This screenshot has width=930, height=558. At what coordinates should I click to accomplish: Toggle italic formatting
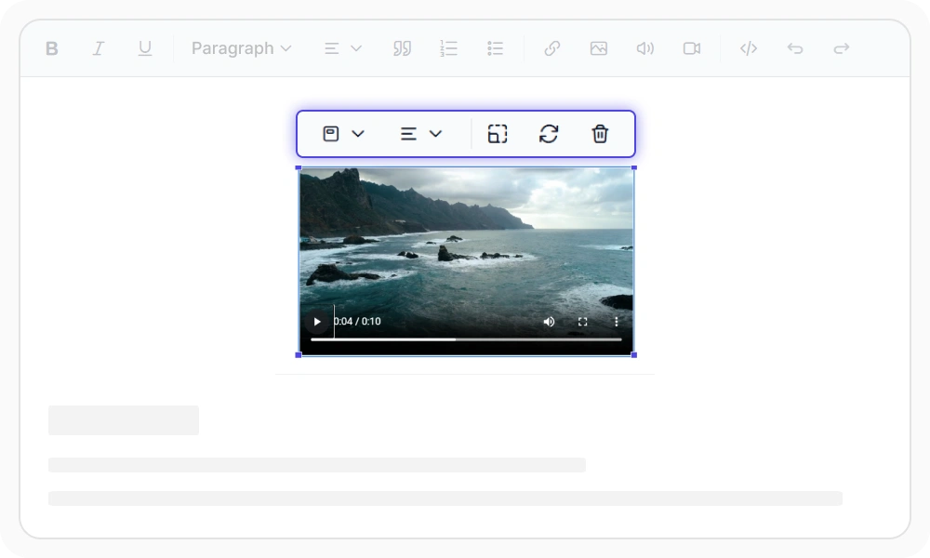coord(99,48)
